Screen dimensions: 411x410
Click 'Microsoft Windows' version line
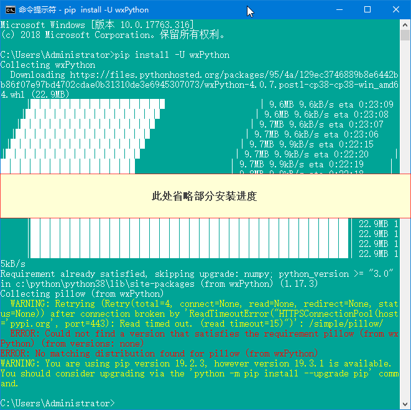[x=97, y=25]
